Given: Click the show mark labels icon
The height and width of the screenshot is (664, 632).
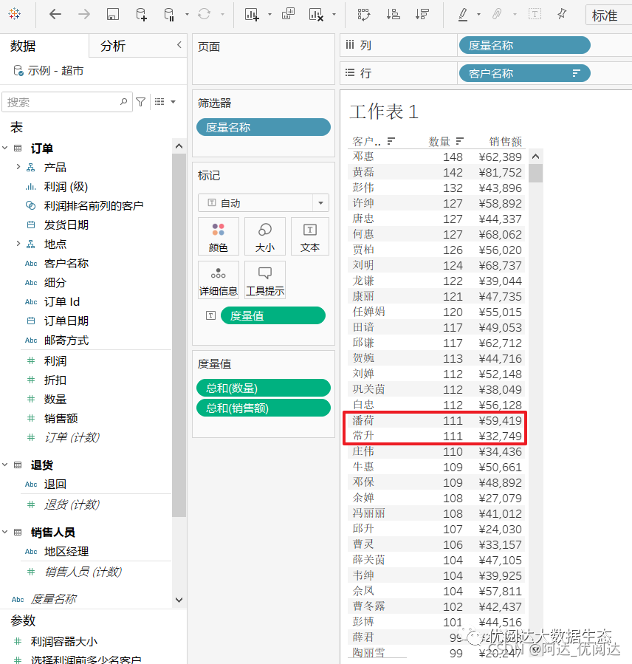Looking at the screenshot, I should 535,14.
